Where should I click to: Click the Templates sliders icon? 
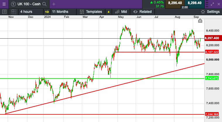pyautogui.click(x=82, y=12)
